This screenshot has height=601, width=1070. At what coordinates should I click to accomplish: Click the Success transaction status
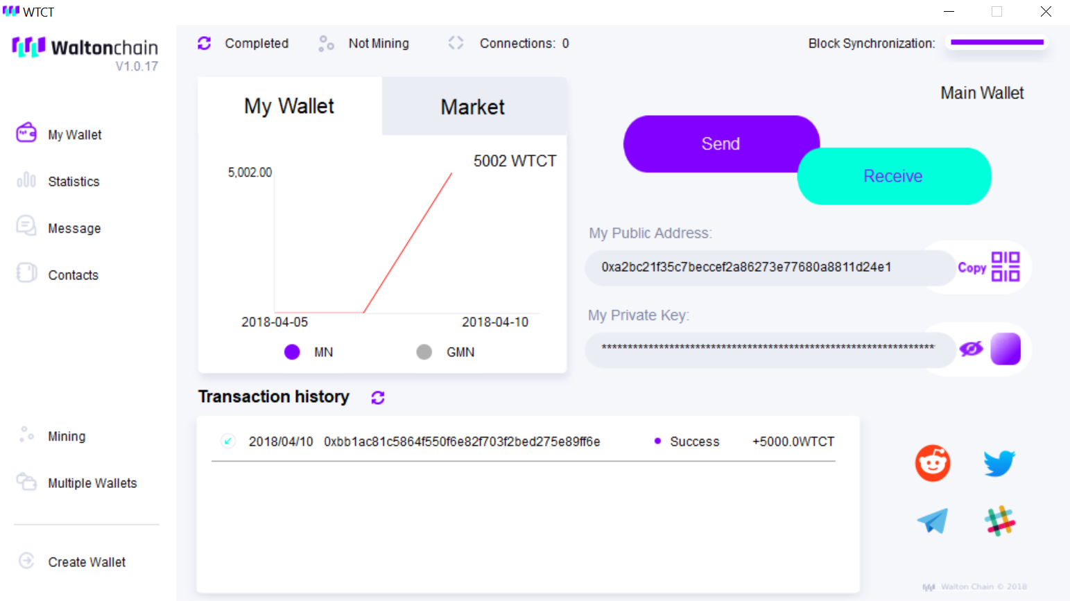point(694,442)
